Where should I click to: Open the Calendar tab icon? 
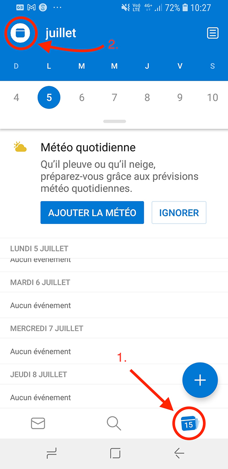point(189,424)
